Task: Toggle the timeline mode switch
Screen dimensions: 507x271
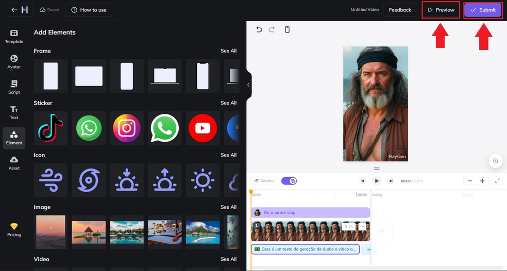Action: 289,181
